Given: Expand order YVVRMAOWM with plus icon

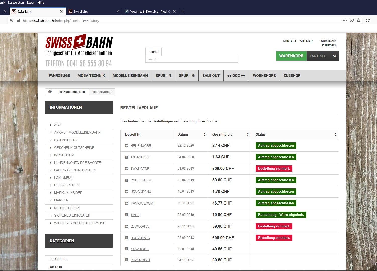Looking at the screenshot, I should tap(127, 203).
